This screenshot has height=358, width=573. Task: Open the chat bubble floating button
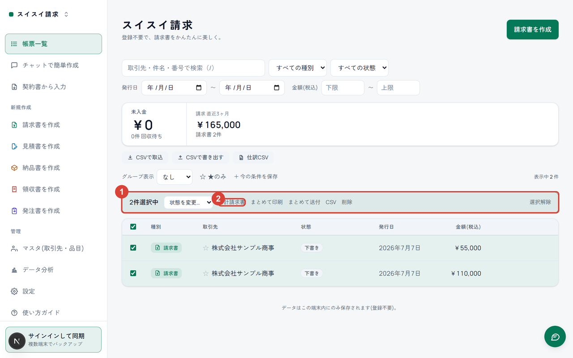[555, 337]
